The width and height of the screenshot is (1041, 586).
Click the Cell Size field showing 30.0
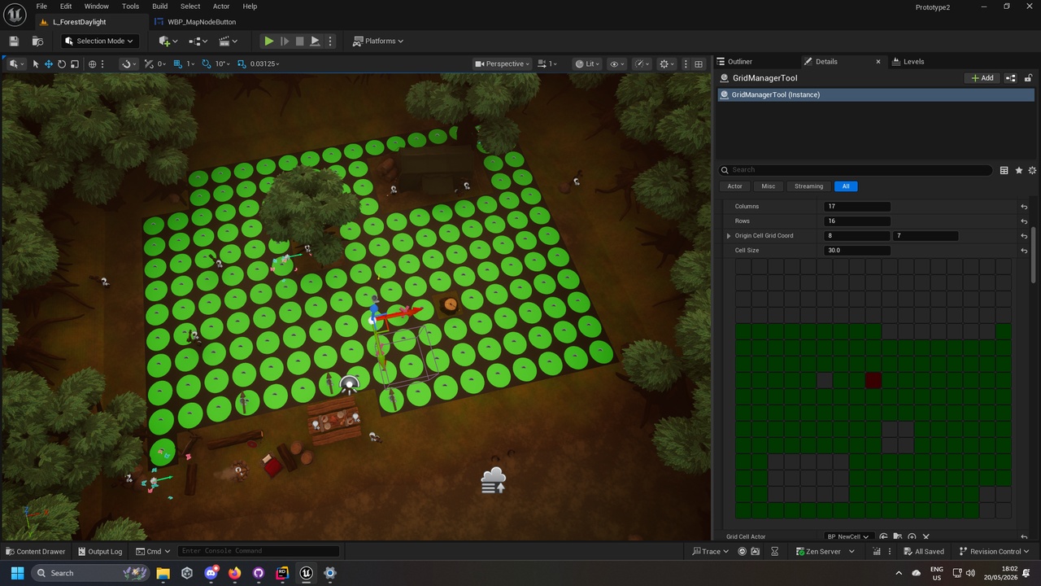click(x=857, y=251)
